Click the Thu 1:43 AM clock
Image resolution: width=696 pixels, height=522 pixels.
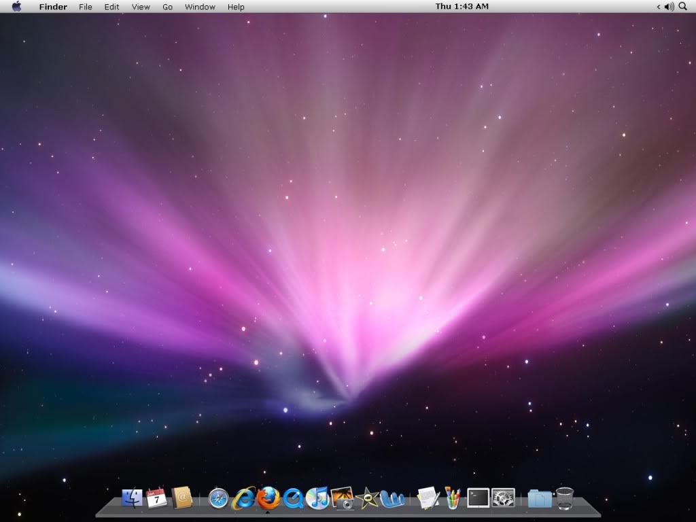tap(462, 6)
